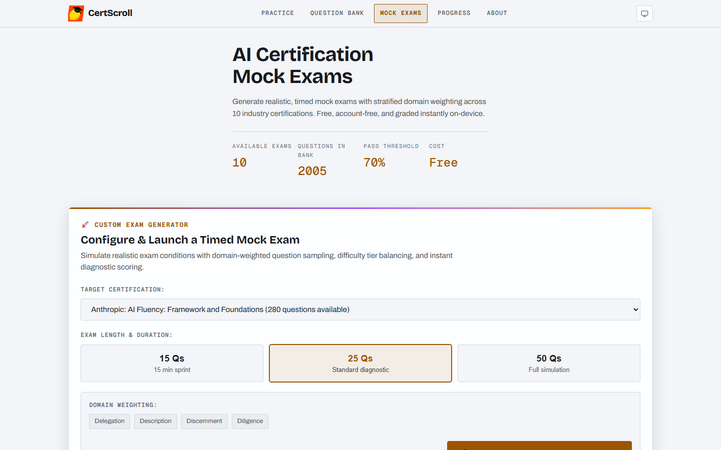Screen dimensions: 721x450
Task: Click the Target Certification label
Action: click(123, 289)
